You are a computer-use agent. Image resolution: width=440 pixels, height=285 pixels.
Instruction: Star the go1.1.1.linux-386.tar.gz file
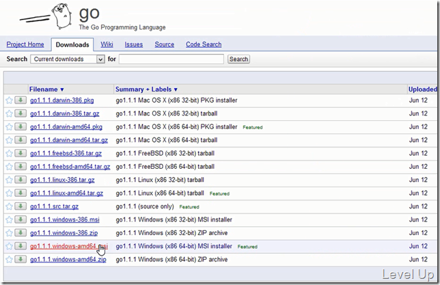point(10,180)
